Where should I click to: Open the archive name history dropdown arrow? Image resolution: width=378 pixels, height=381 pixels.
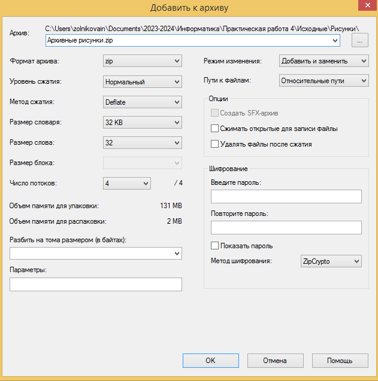tap(335, 40)
